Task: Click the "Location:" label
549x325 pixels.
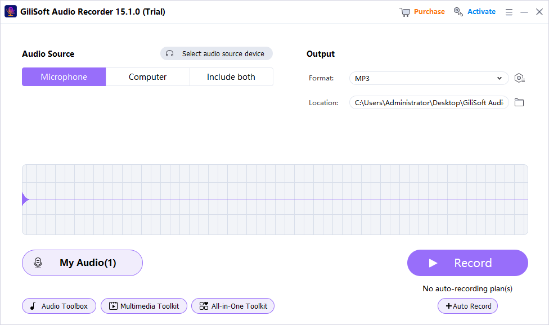Action: (323, 103)
